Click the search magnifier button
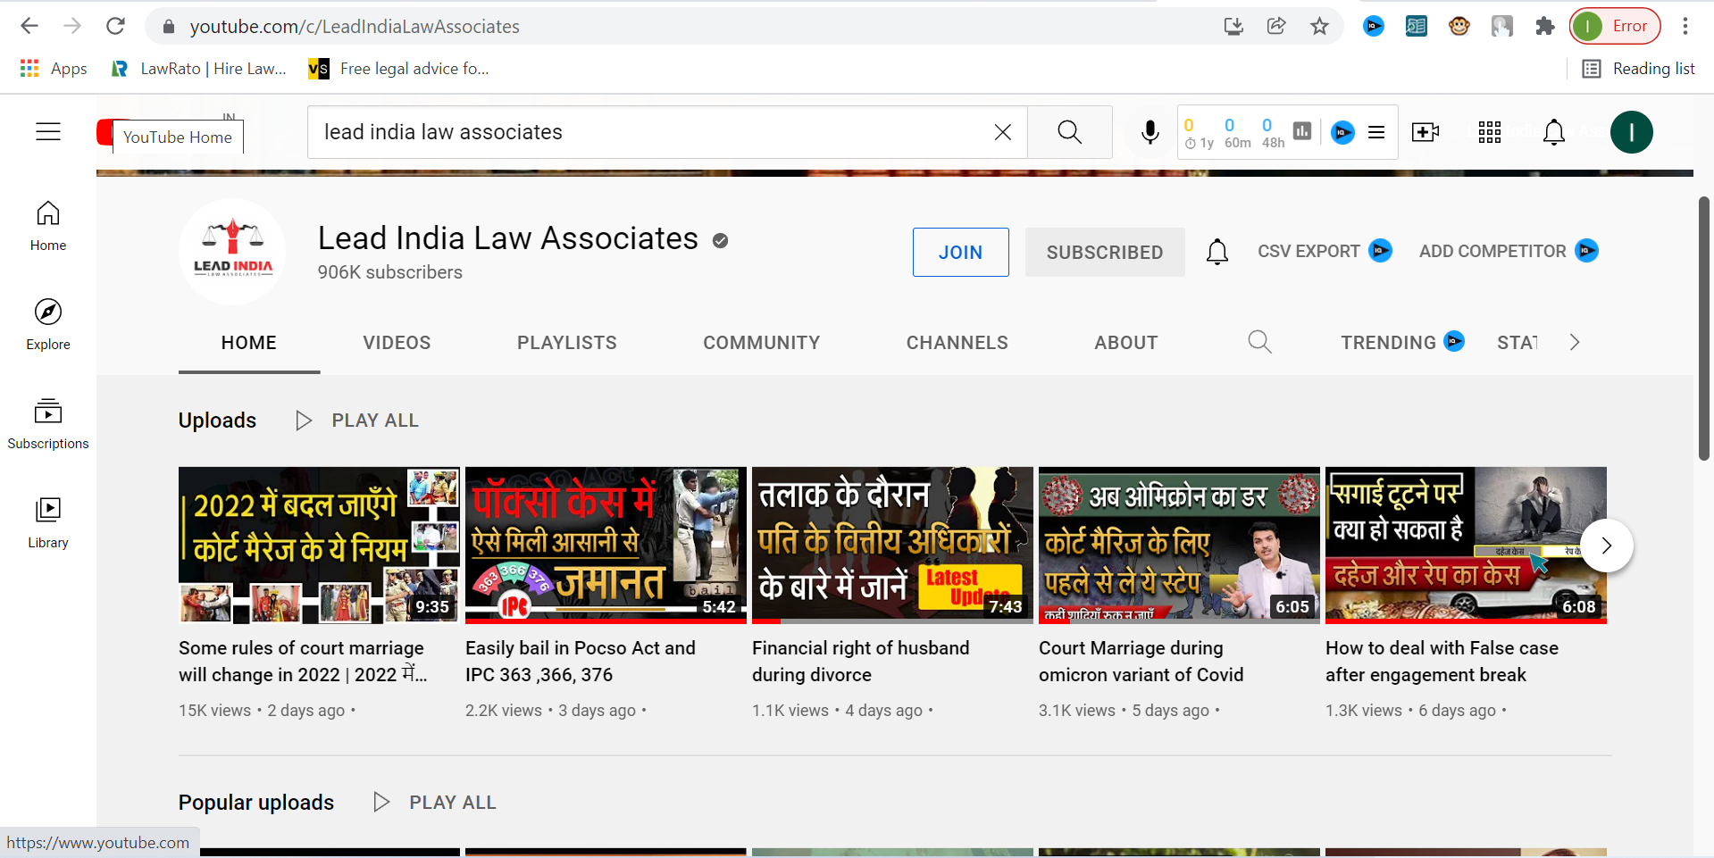1714x858 pixels. [x=1069, y=132]
